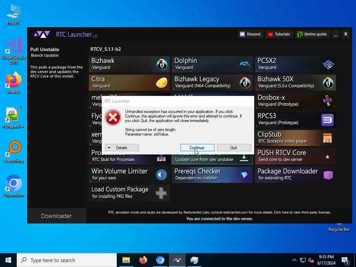Viewport: 356px width, 267px height.
Task: Click the PUSH RTCV Core star icon
Action: (327, 157)
